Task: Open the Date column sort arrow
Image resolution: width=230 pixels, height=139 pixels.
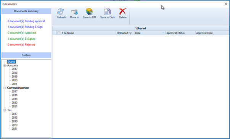Action: (163, 33)
